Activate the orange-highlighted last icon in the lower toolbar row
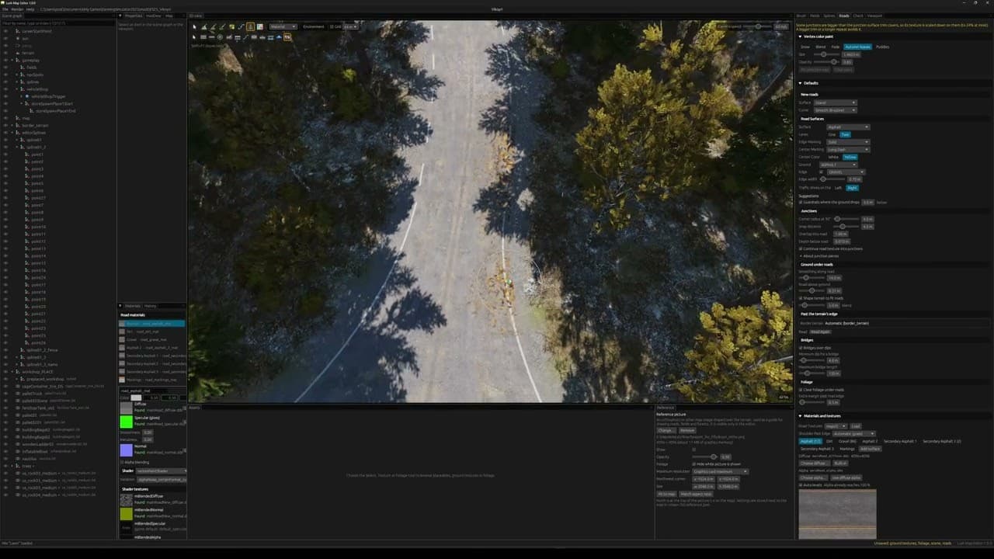The width and height of the screenshot is (994, 559). click(x=287, y=36)
